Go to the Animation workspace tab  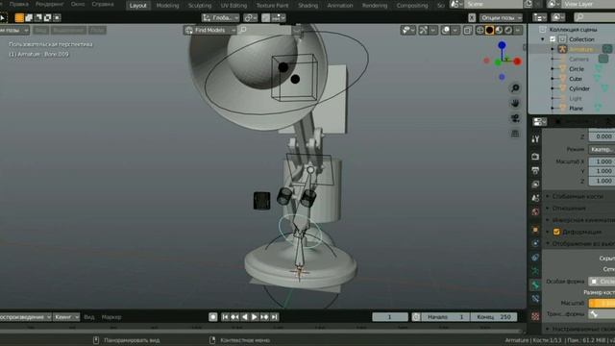click(x=340, y=6)
